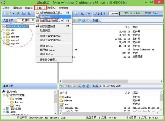Open the 文件(F) menu
Screen dimensions: 165x121
(6, 8)
